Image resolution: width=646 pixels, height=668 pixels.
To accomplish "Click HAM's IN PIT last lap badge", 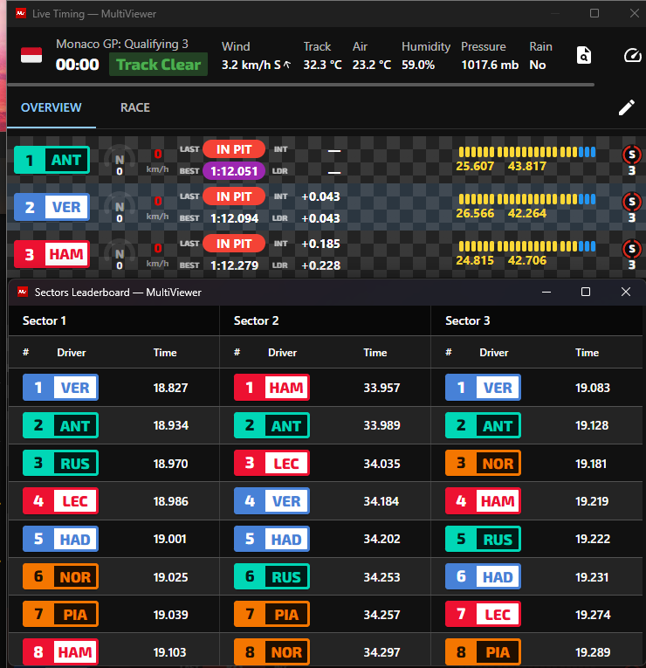I will tap(234, 244).
